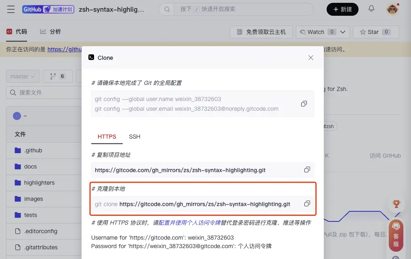Click the Star button count
This screenshot has height=259, width=411.
[386, 32]
